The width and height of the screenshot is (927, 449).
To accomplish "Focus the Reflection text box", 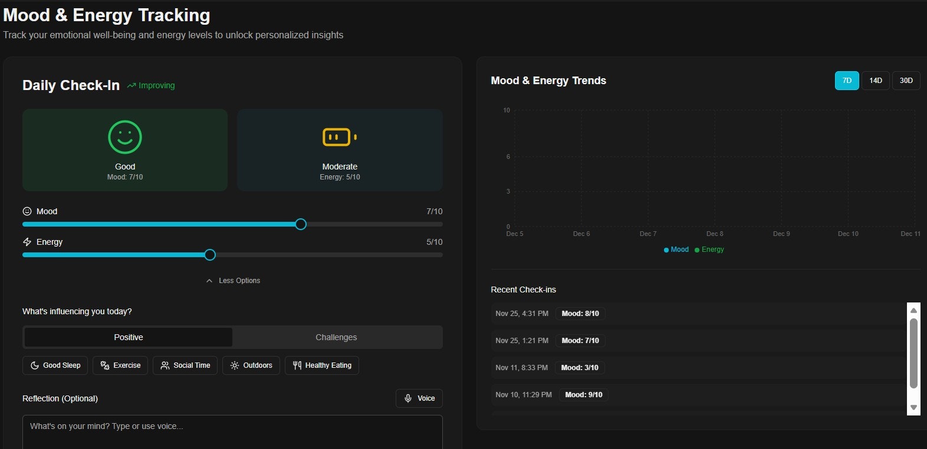I will 232,431.
